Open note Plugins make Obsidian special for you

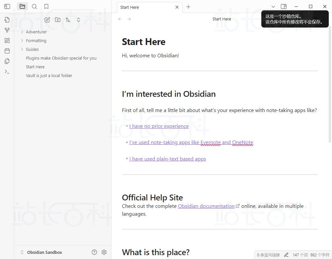[61, 58]
